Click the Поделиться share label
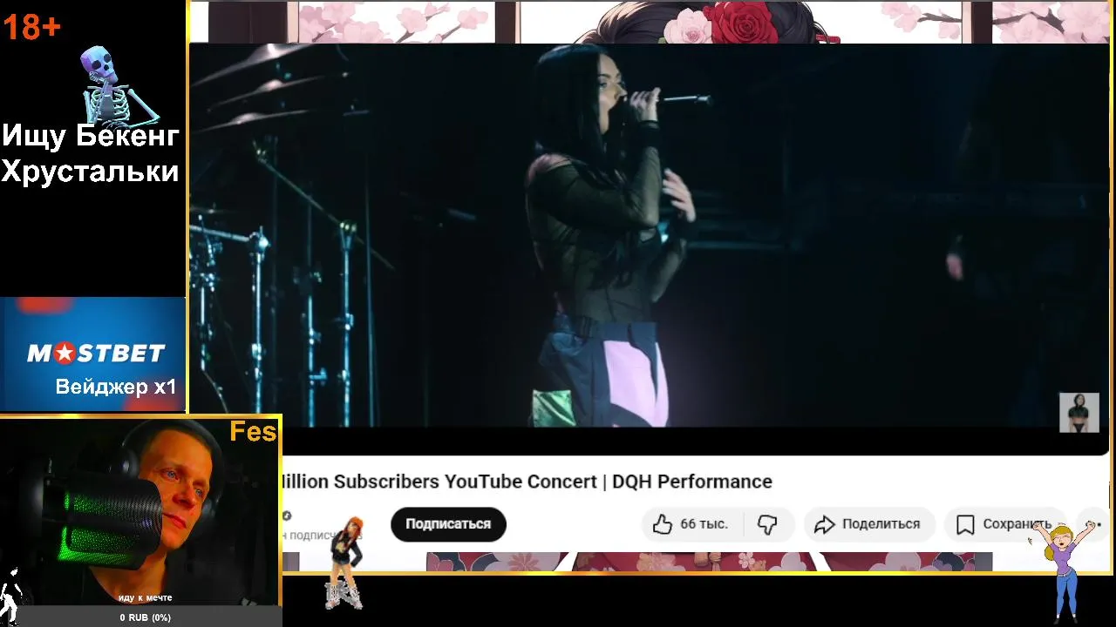Viewport: 1116px width, 627px height. click(881, 524)
